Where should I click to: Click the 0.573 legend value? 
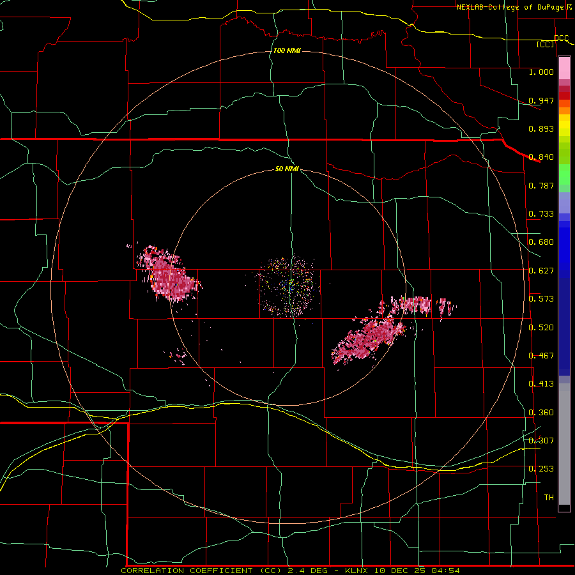pyautogui.click(x=541, y=299)
